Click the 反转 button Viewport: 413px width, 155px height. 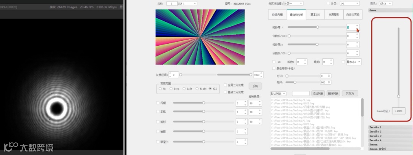255,86
